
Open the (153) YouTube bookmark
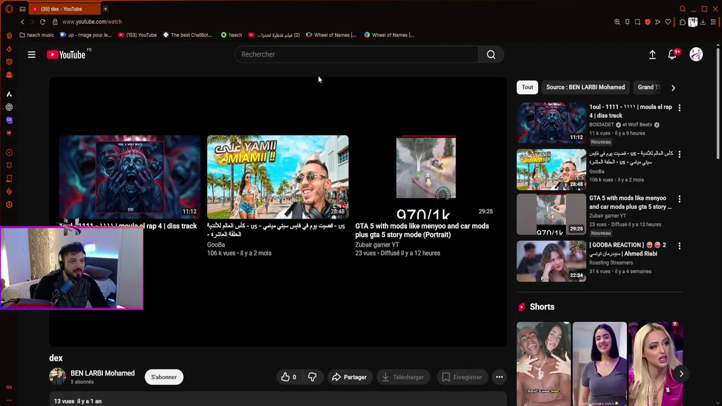(x=138, y=35)
